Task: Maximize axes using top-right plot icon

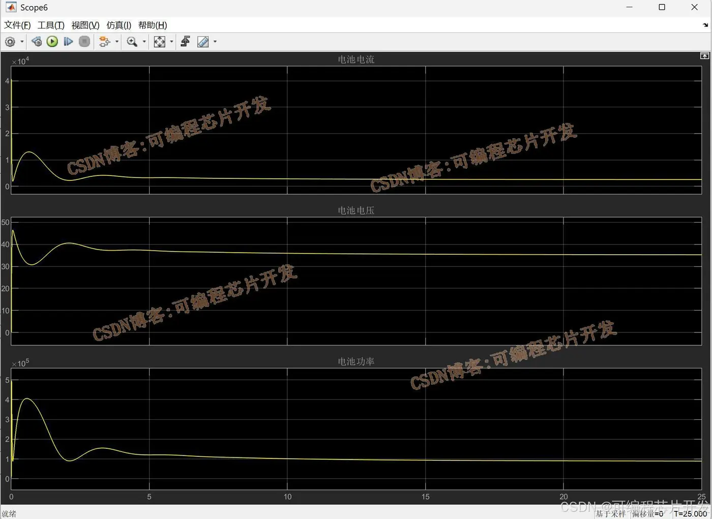Action: pos(704,56)
